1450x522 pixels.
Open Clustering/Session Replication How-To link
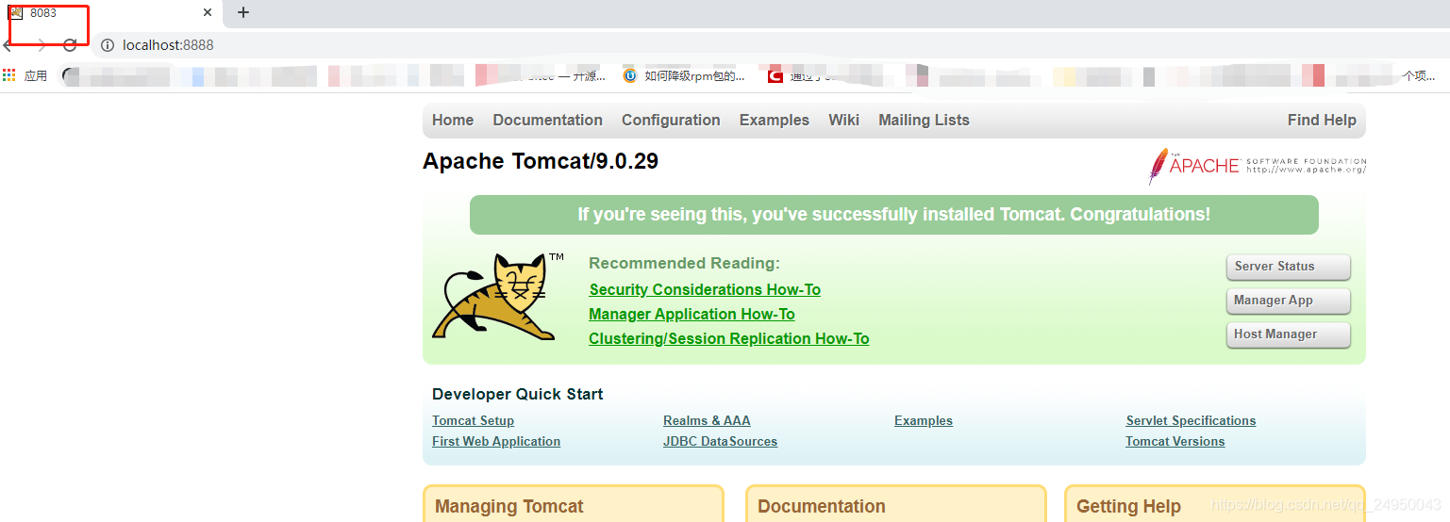729,338
